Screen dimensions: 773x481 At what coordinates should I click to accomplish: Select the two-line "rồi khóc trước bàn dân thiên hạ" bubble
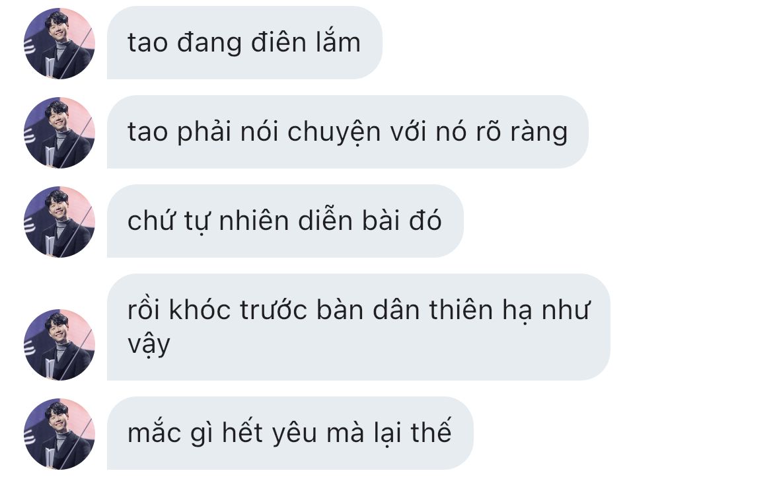pos(358,327)
